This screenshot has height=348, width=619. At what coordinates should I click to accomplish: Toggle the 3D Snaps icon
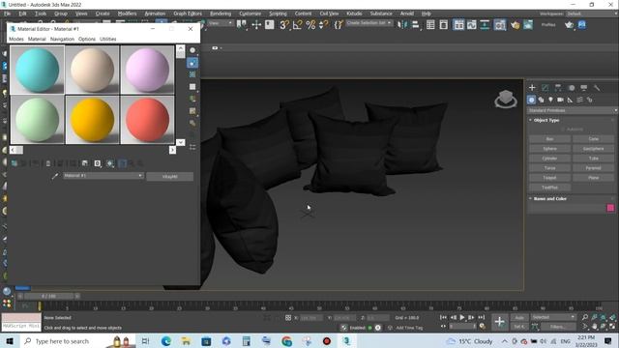(x=283, y=25)
